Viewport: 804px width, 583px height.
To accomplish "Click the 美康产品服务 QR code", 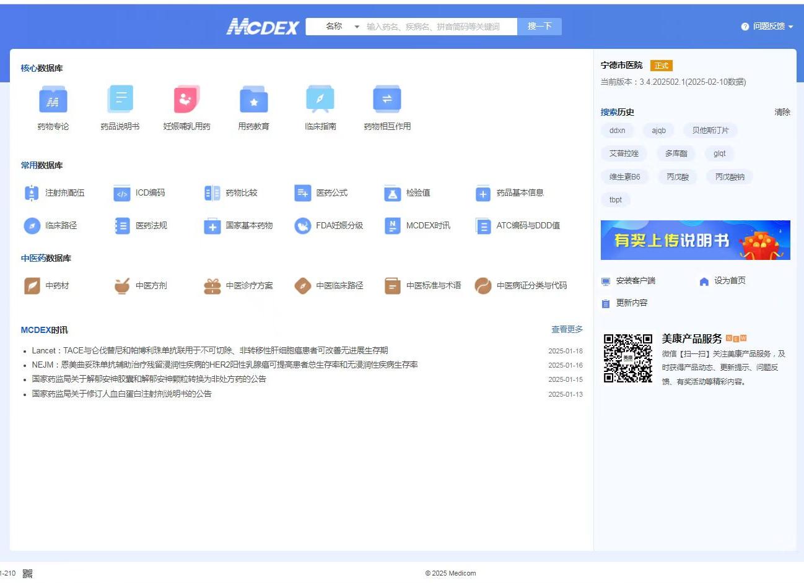I will click(x=628, y=358).
